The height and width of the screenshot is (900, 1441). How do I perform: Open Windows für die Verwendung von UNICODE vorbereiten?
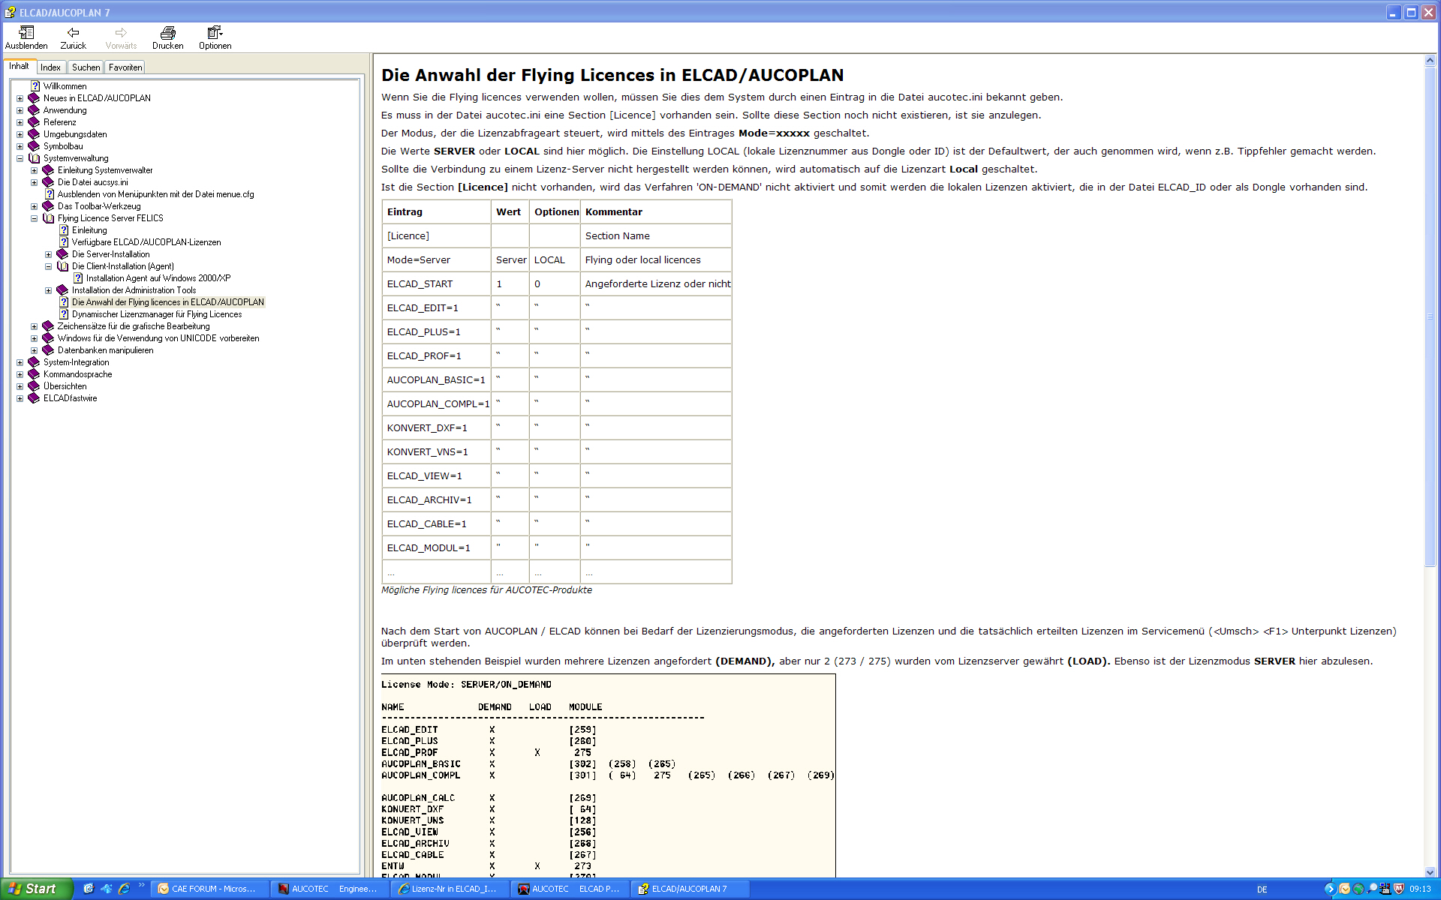(x=158, y=338)
